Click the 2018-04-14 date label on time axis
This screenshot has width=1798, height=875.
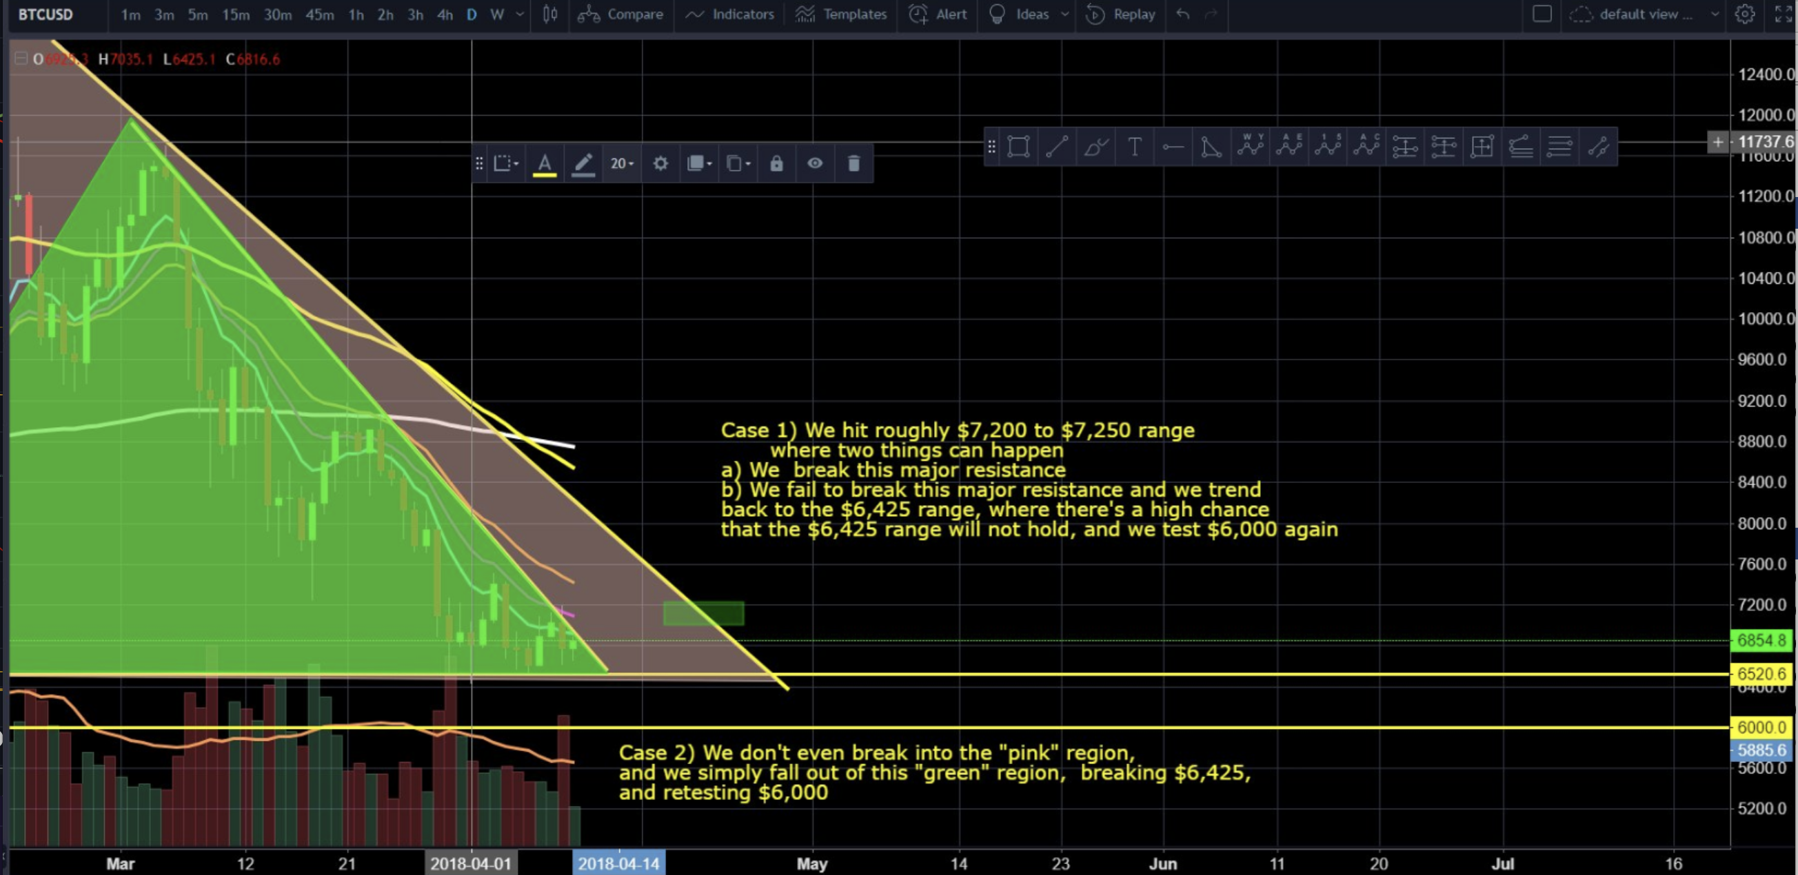pyautogui.click(x=618, y=864)
